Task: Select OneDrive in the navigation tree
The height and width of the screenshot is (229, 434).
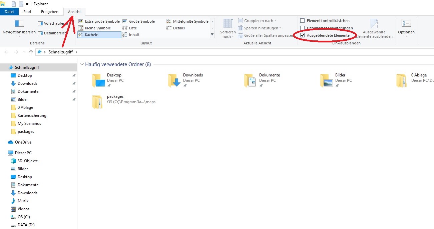Action: point(23,142)
